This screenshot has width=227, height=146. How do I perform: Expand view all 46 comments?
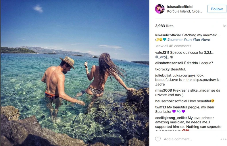point(174,46)
